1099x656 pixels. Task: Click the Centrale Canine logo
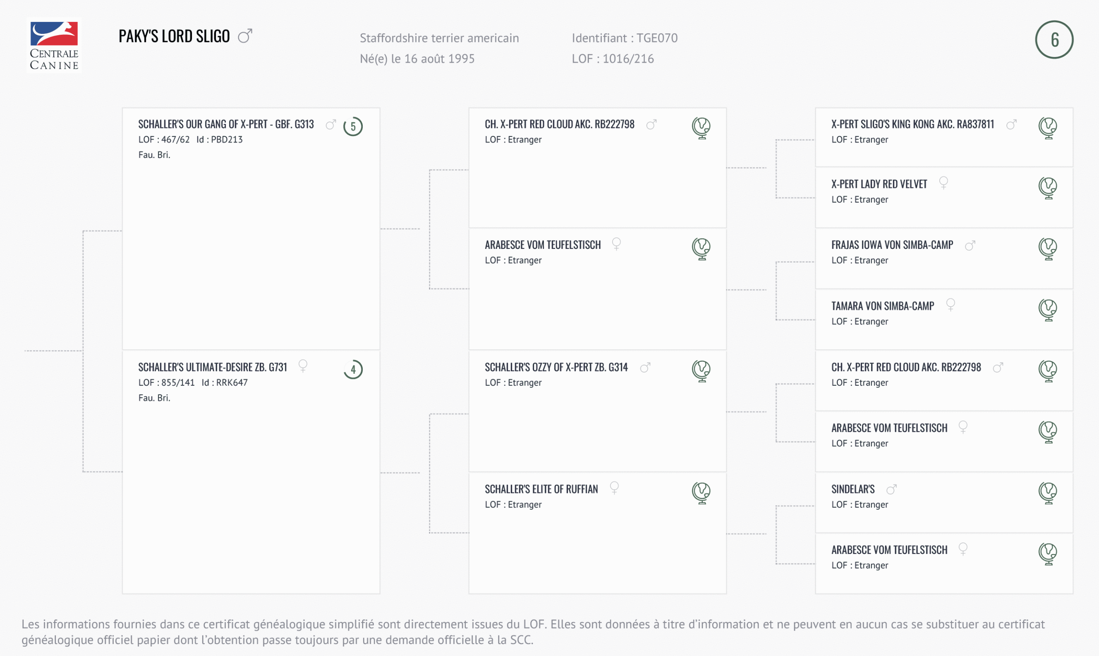(54, 45)
